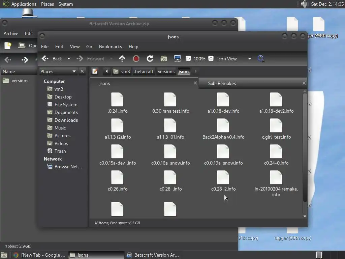Open the File menu in jsons window
The width and height of the screenshot is (345, 259).
(x=45, y=47)
